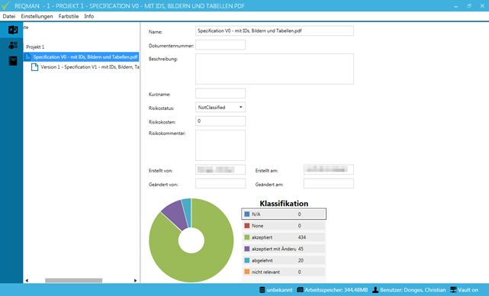Click the Erstellt von field

click(220, 169)
